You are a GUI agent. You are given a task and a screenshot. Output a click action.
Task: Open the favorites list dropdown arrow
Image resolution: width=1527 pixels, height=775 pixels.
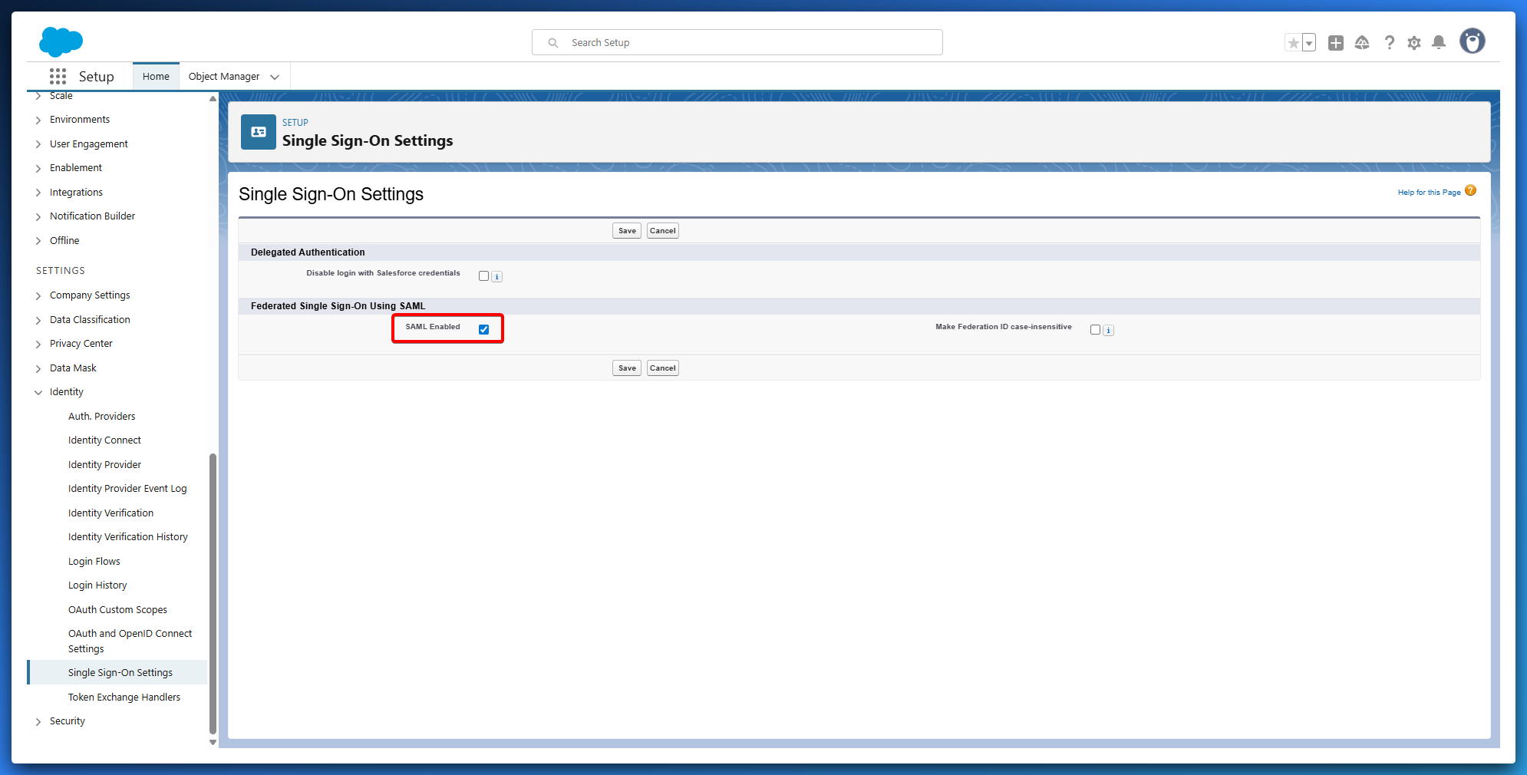pyautogui.click(x=1309, y=43)
